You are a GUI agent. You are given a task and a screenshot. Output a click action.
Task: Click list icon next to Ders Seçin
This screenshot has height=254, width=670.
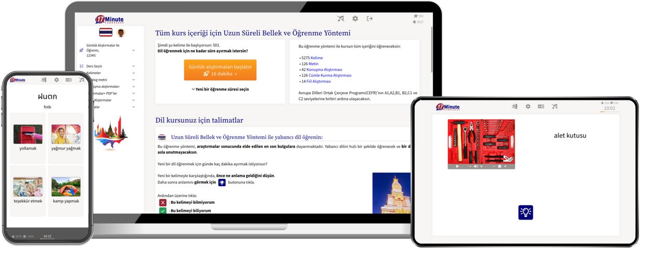[x=82, y=66]
